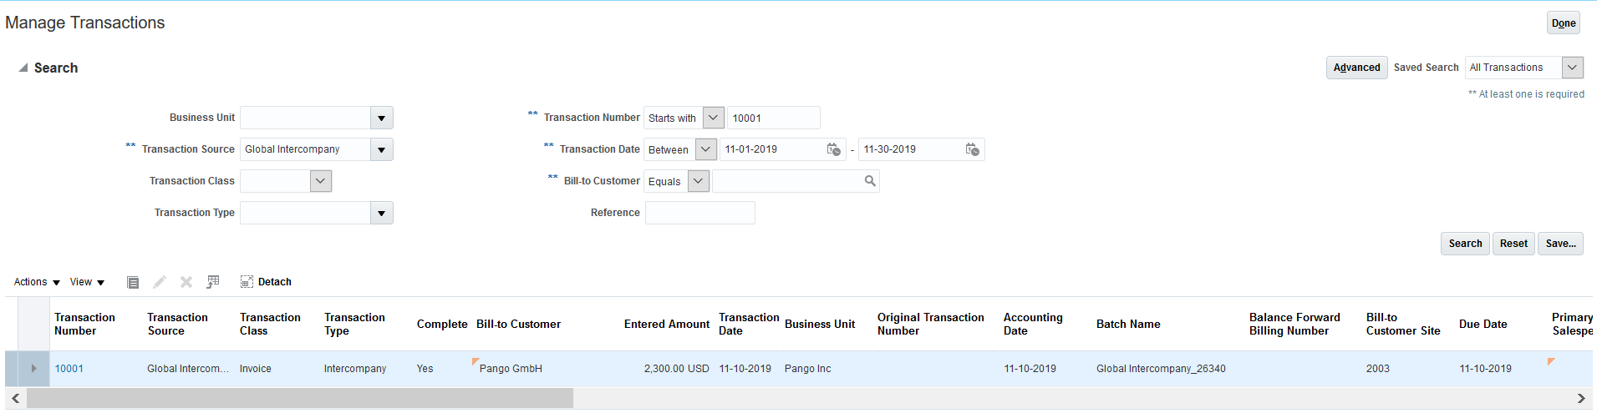Open the end date calendar picker
1597x413 pixels.
(972, 149)
